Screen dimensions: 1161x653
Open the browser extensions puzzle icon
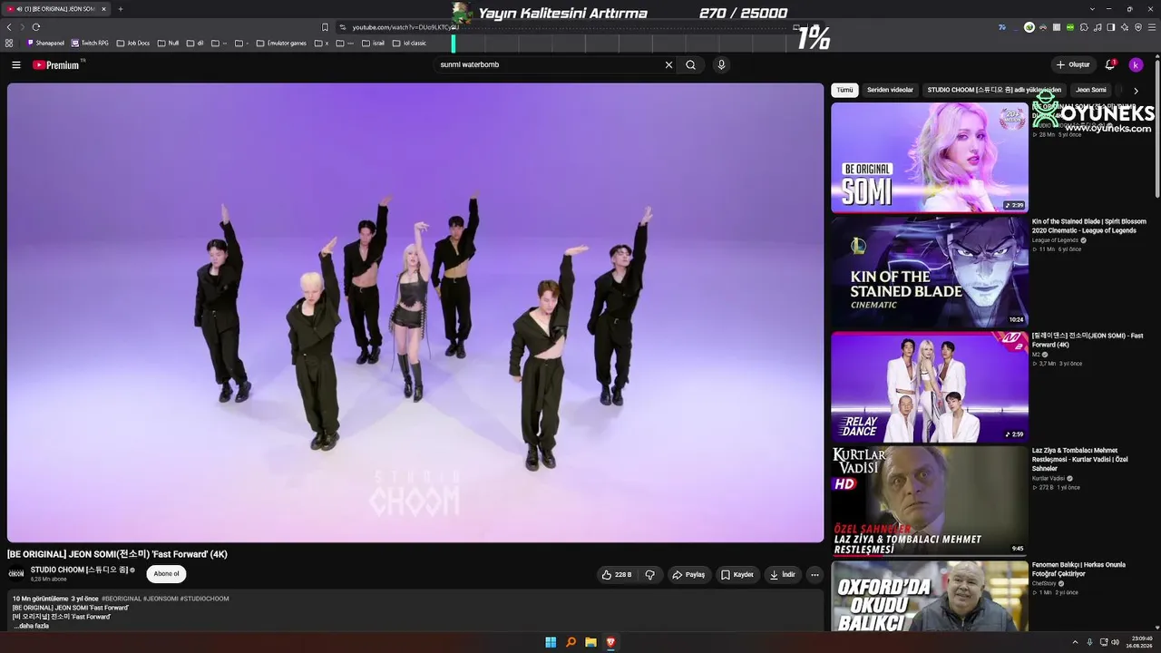(1084, 27)
